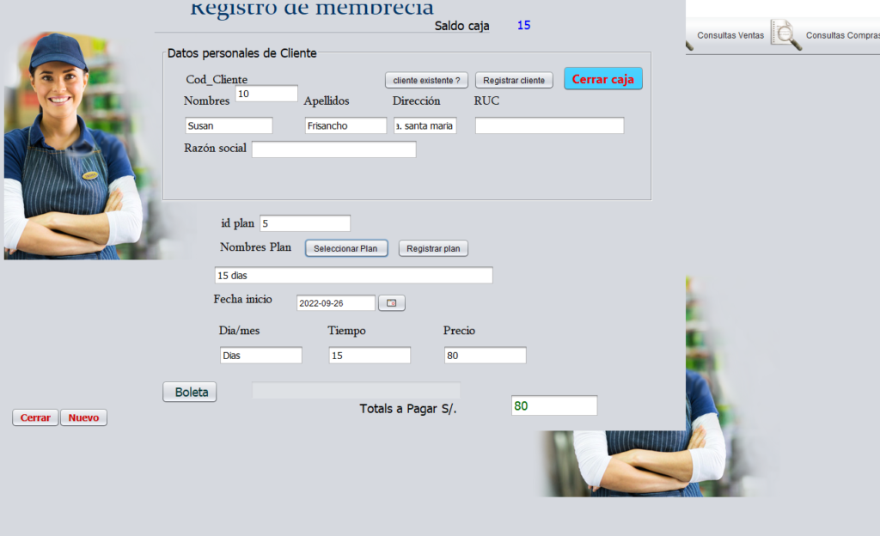Select the Cod_Cliente field showing 10
This screenshot has width=880, height=536.
pos(266,93)
